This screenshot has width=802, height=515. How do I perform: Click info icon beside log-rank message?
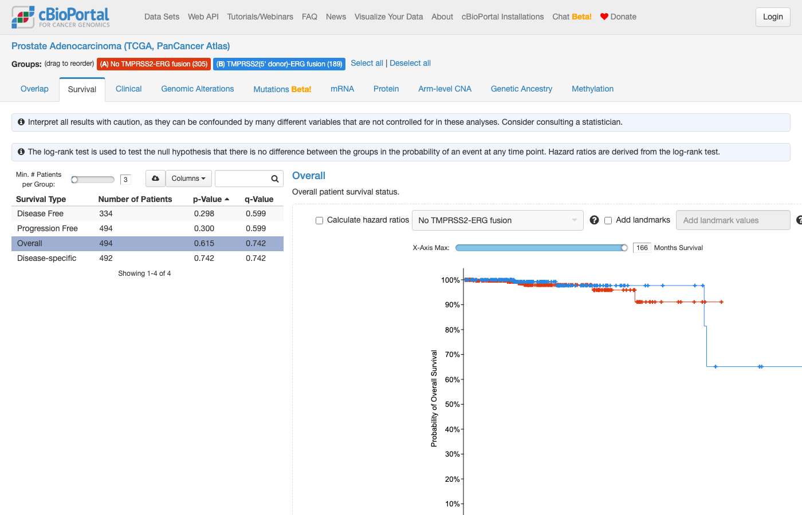pos(21,152)
